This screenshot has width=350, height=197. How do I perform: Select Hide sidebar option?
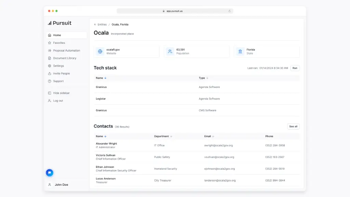point(67,93)
